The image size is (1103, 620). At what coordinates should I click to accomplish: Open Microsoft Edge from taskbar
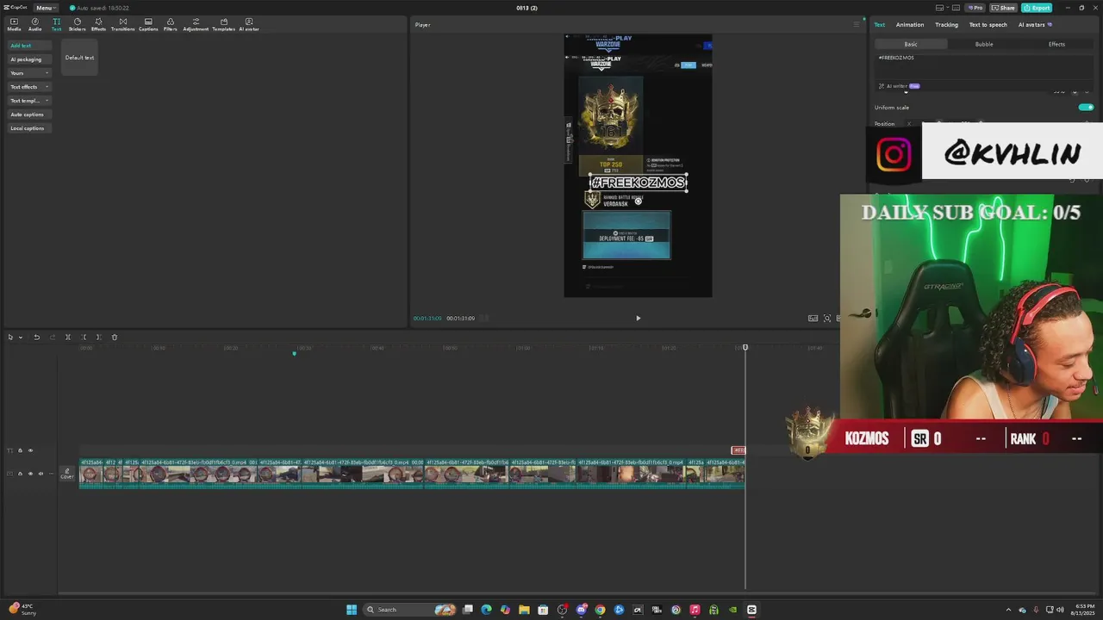[x=486, y=610]
